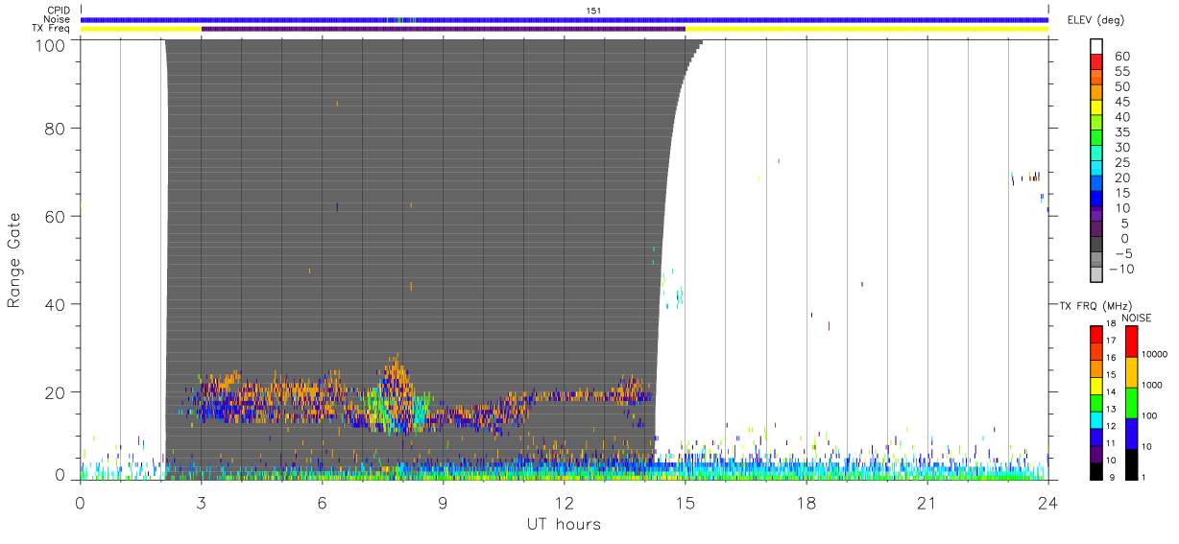This screenshot has width=1179, height=544.
Task: Click the 10000 label on NOISE legend
Action: point(1154,354)
